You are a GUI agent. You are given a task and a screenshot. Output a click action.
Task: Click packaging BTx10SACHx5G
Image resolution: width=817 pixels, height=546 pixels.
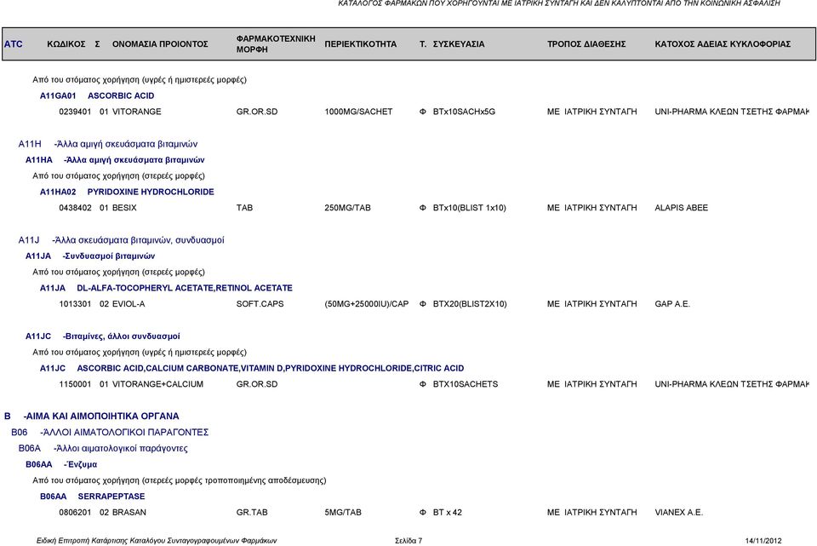[465, 112]
